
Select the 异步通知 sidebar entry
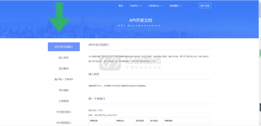pyautogui.click(x=64, y=90)
